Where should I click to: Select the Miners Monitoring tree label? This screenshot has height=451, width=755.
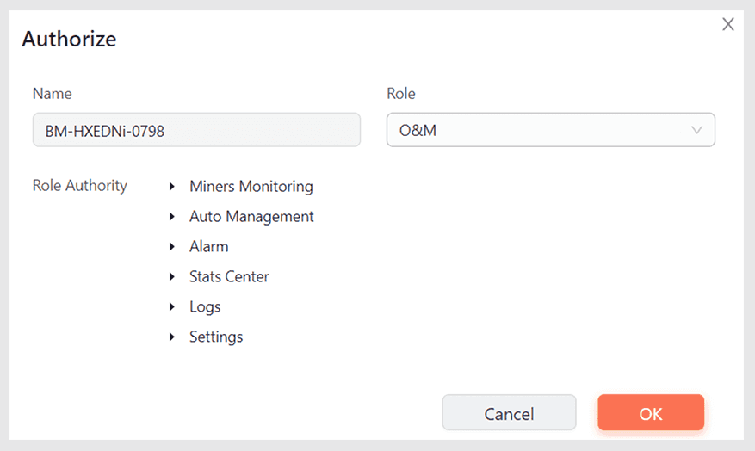click(251, 187)
